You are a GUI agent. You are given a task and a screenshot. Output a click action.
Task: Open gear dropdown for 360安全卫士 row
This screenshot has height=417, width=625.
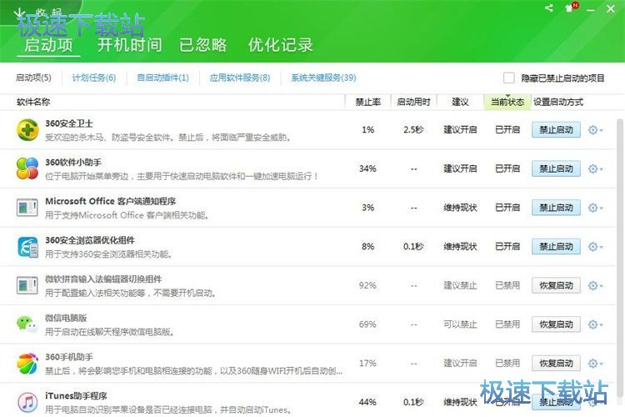595,130
